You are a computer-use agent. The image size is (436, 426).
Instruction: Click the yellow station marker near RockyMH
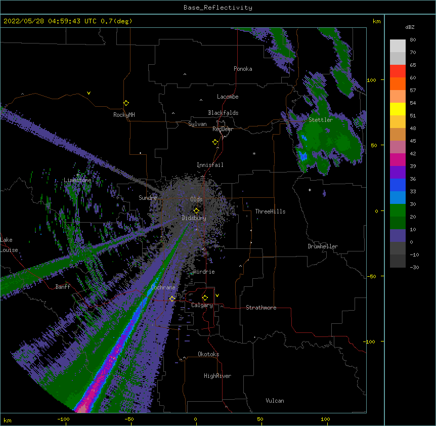click(x=126, y=103)
